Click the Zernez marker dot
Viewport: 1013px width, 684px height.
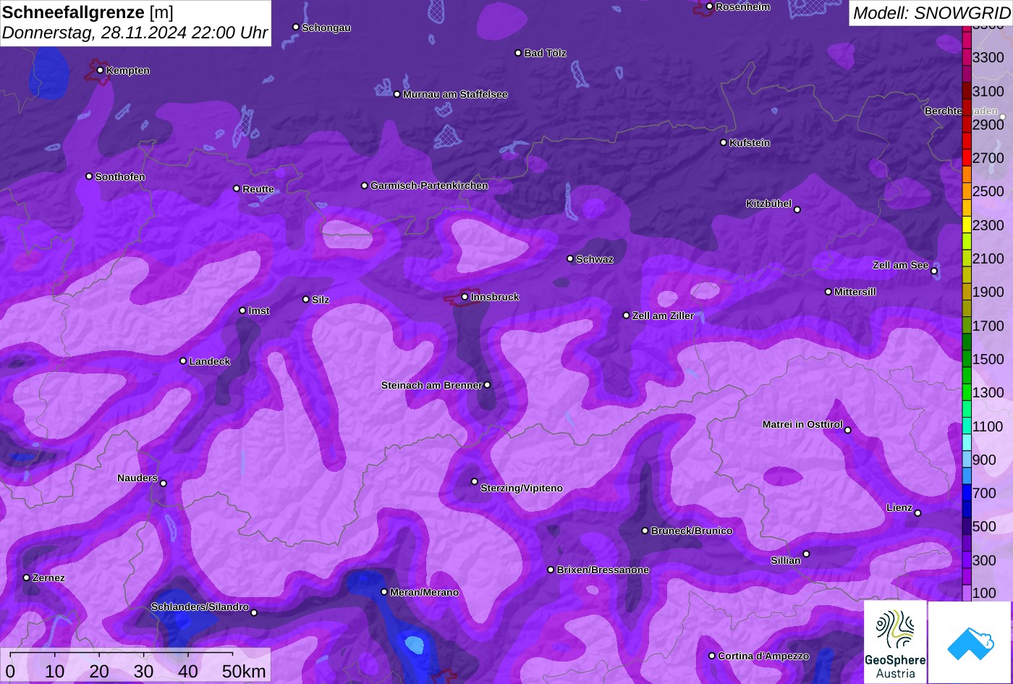tap(27, 578)
